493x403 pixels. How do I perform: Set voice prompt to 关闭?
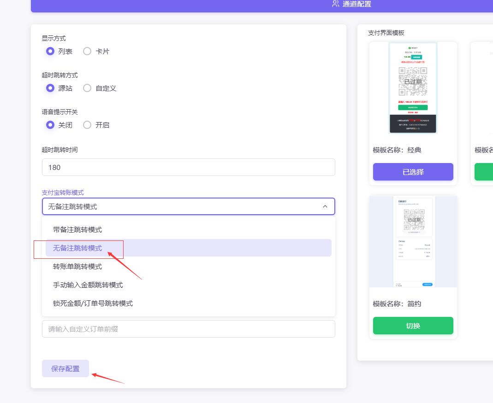[50, 125]
